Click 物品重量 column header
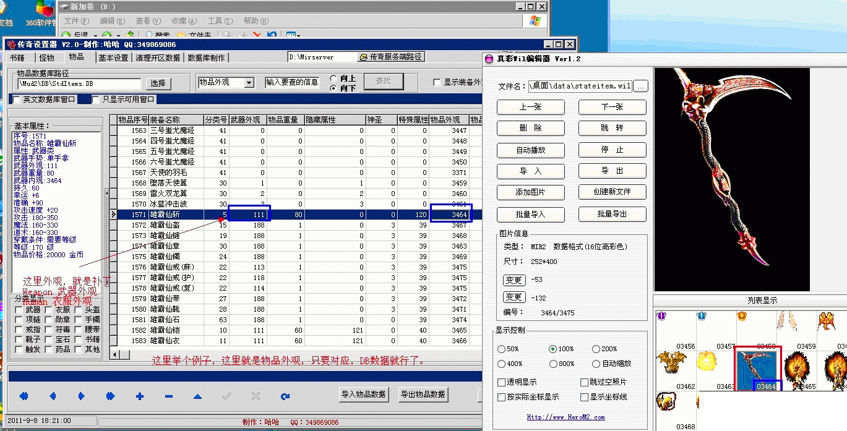847x431 pixels. (x=285, y=119)
